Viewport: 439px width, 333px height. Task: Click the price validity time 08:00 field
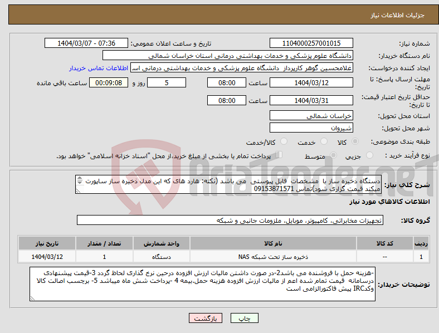click(x=227, y=100)
